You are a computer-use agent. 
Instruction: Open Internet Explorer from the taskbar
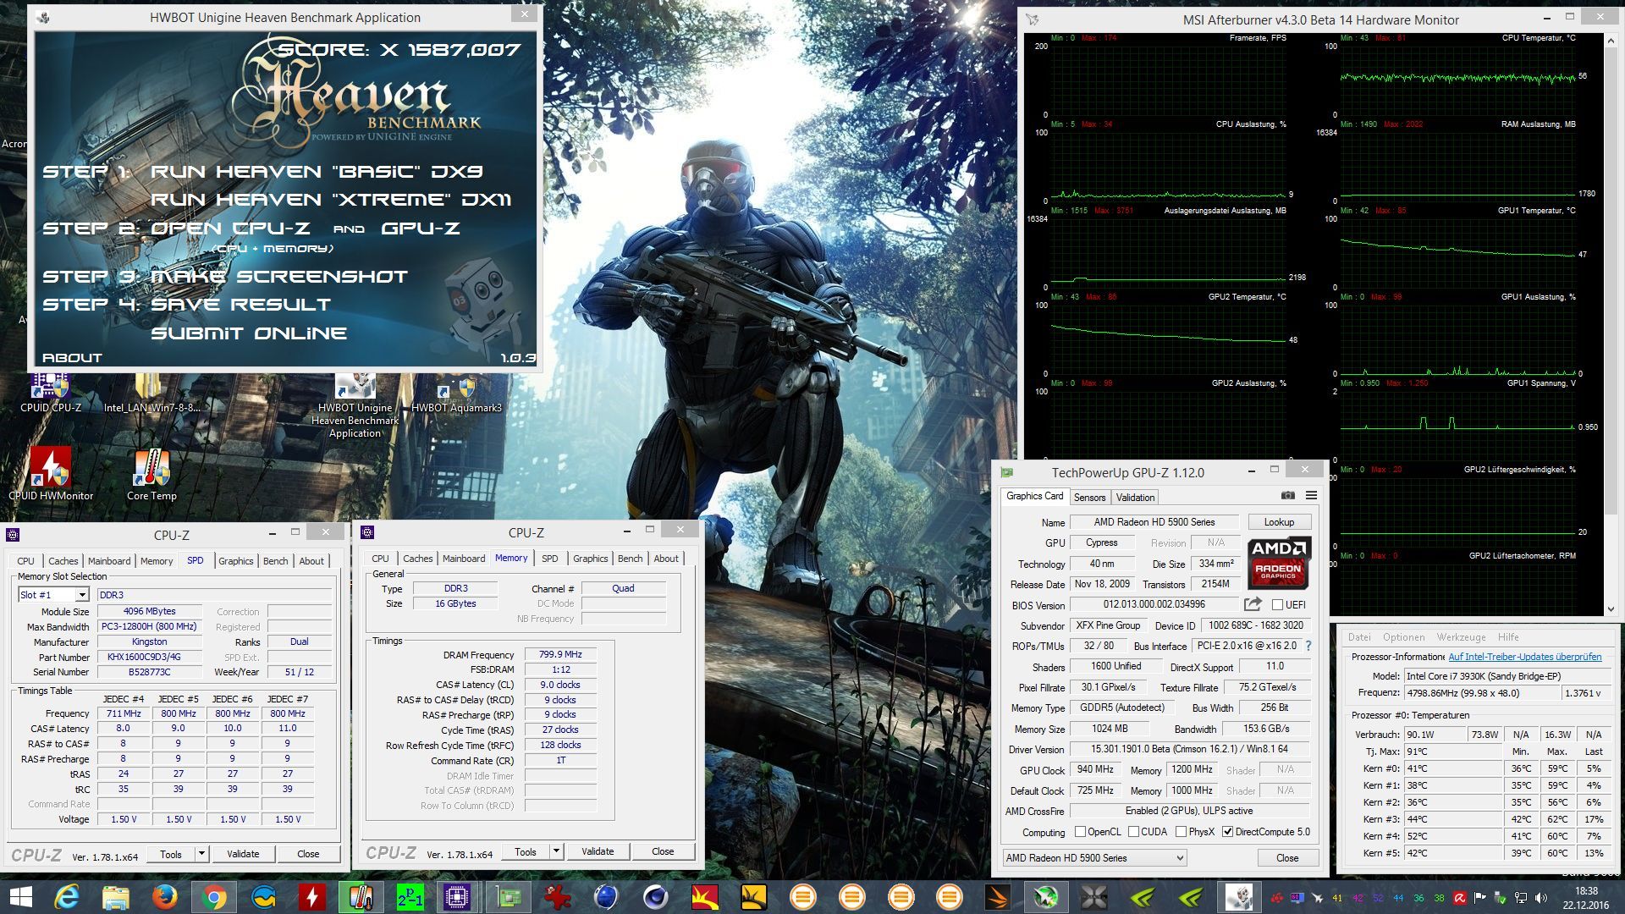point(68,896)
